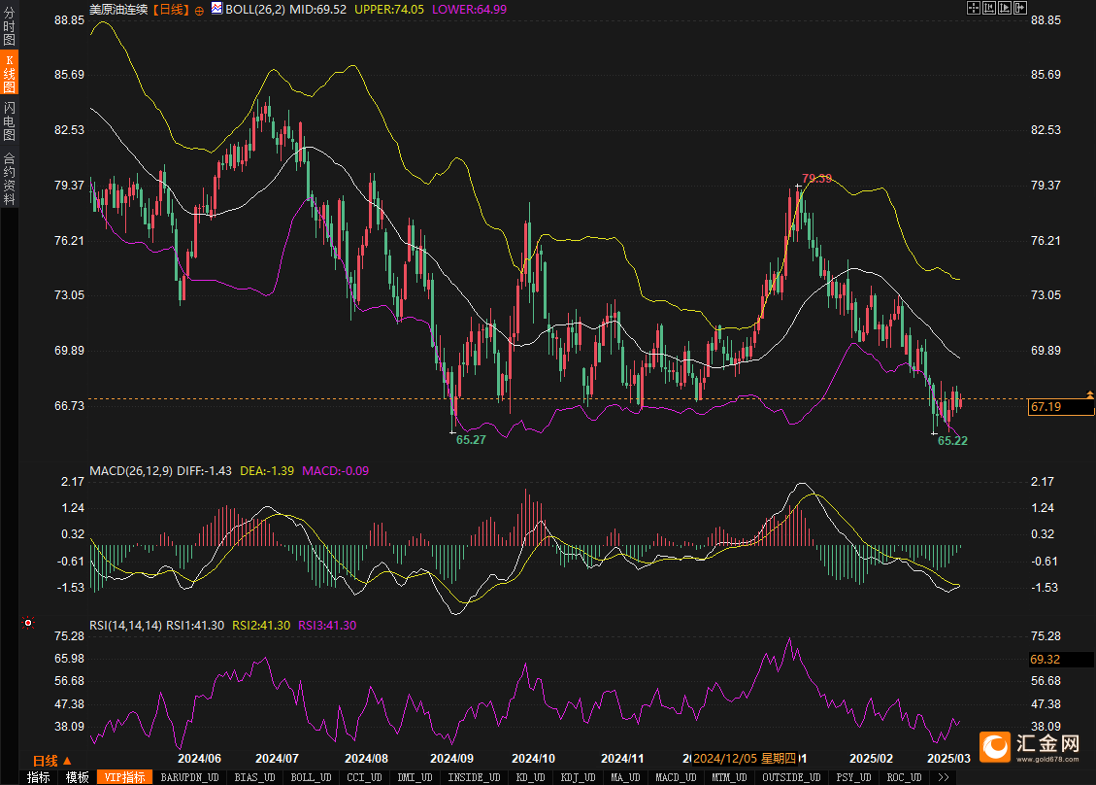Click the chart play-forward axis icon
Image resolution: width=1096 pixels, height=785 pixels.
click(1005, 8)
